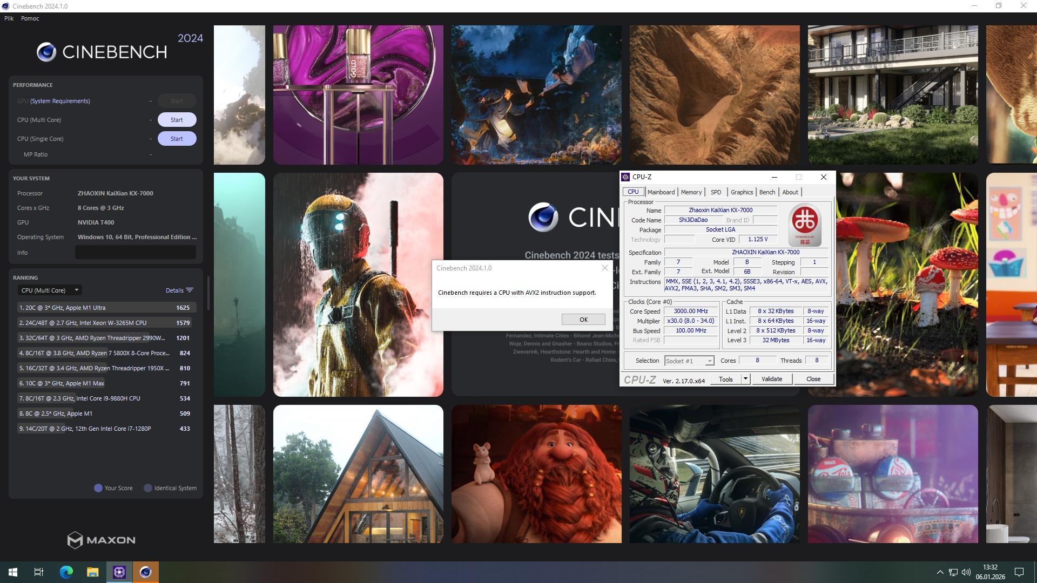
Task: Open the notification center icon
Action: (1019, 572)
